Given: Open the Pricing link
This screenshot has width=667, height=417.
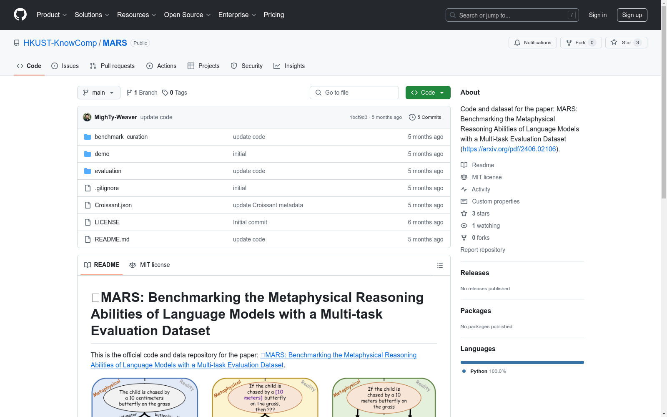Looking at the screenshot, I should click(274, 15).
